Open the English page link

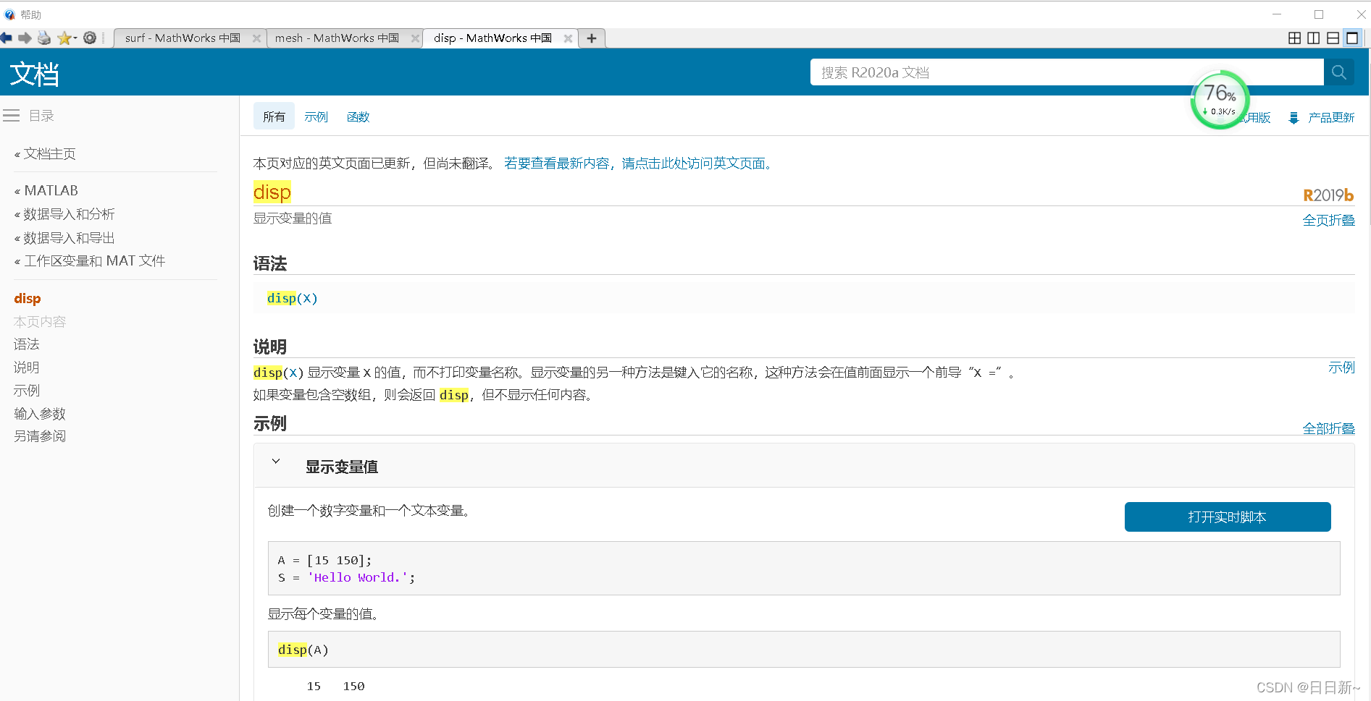click(637, 163)
